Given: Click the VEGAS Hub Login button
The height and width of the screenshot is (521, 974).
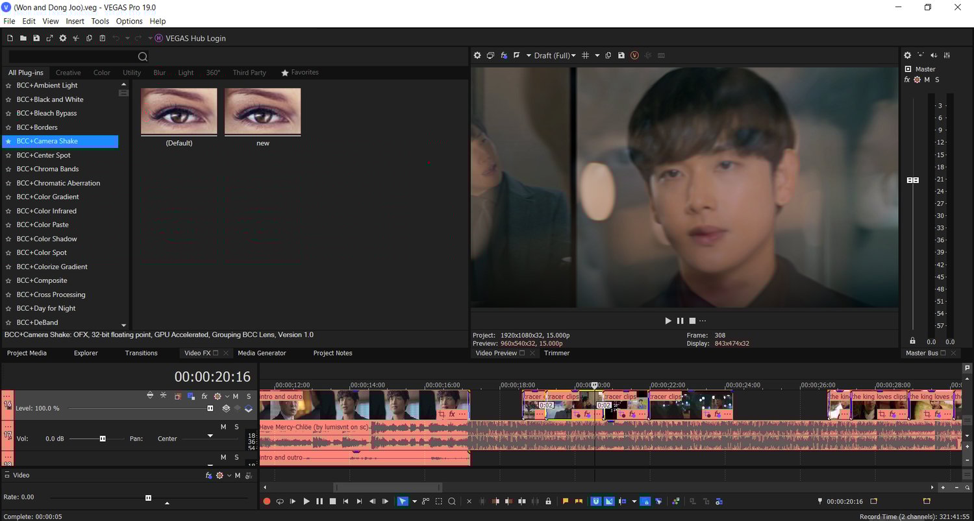Looking at the screenshot, I should [x=190, y=38].
